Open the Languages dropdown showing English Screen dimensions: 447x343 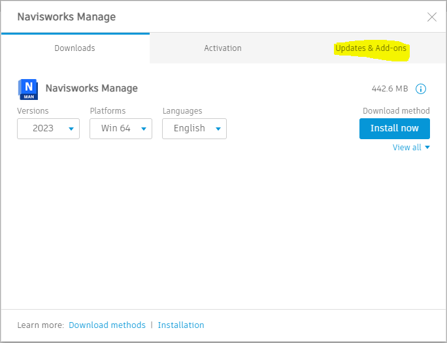tap(194, 129)
